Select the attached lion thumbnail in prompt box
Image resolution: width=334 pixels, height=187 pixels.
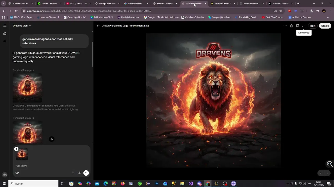click(22, 154)
